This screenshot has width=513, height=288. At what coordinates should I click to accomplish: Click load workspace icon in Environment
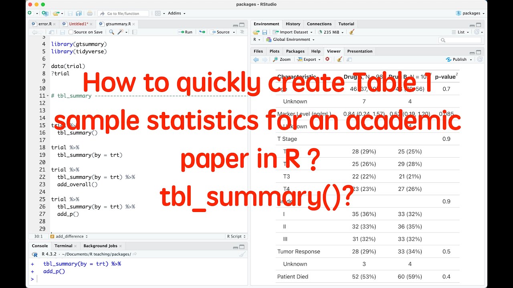[x=256, y=32]
